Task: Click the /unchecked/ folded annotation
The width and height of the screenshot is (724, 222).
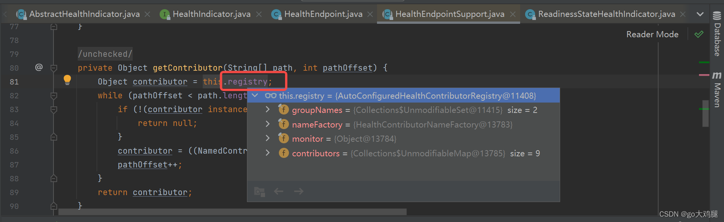Action: point(105,54)
